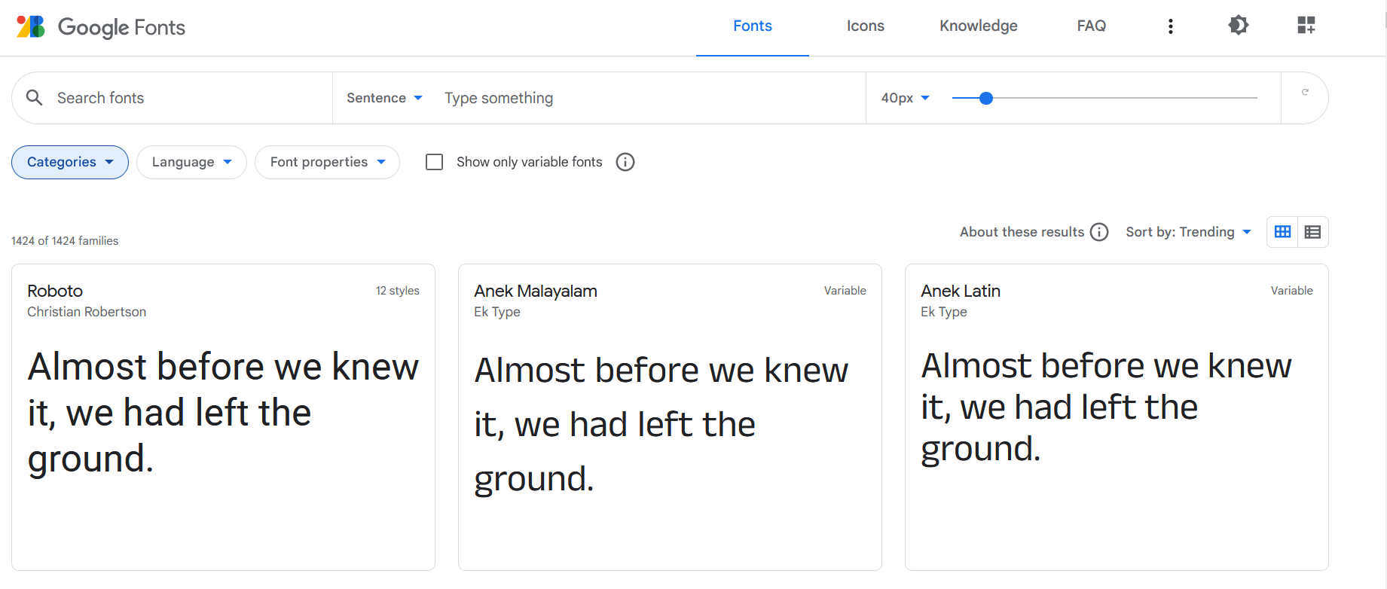The image size is (1387, 589).
Task: Click the Anek Malayalam sample preview text
Action: [661, 425]
